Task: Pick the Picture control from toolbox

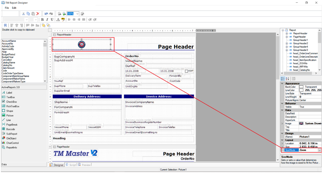Action: tap(10, 115)
